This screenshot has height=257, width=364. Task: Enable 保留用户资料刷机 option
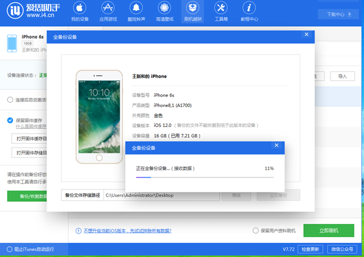(x=256, y=231)
